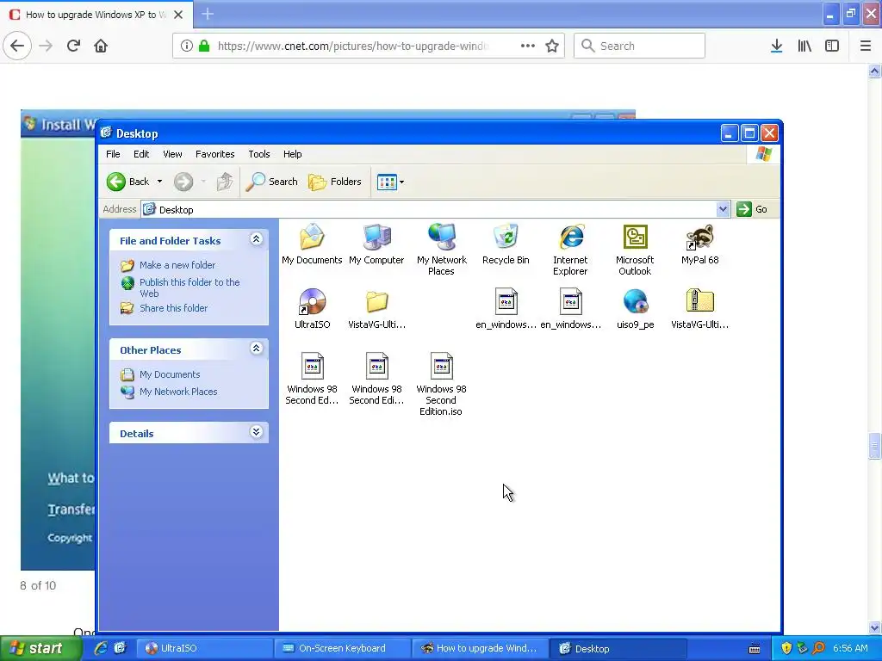Open the Help menu
882x661 pixels.
[x=292, y=154]
